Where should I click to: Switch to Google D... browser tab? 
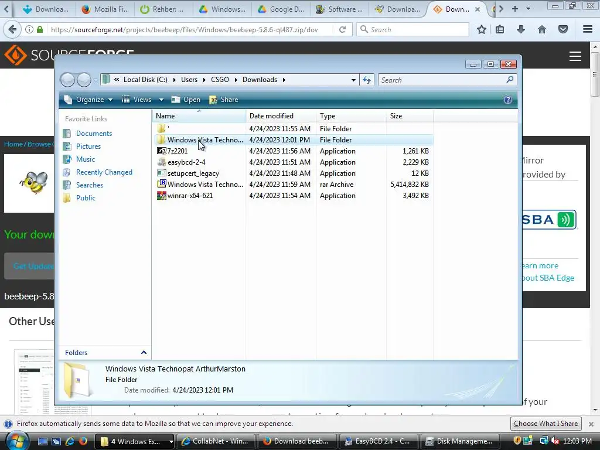pyautogui.click(x=281, y=9)
